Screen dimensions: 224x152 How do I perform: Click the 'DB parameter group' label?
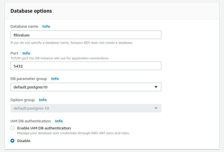[29, 79]
